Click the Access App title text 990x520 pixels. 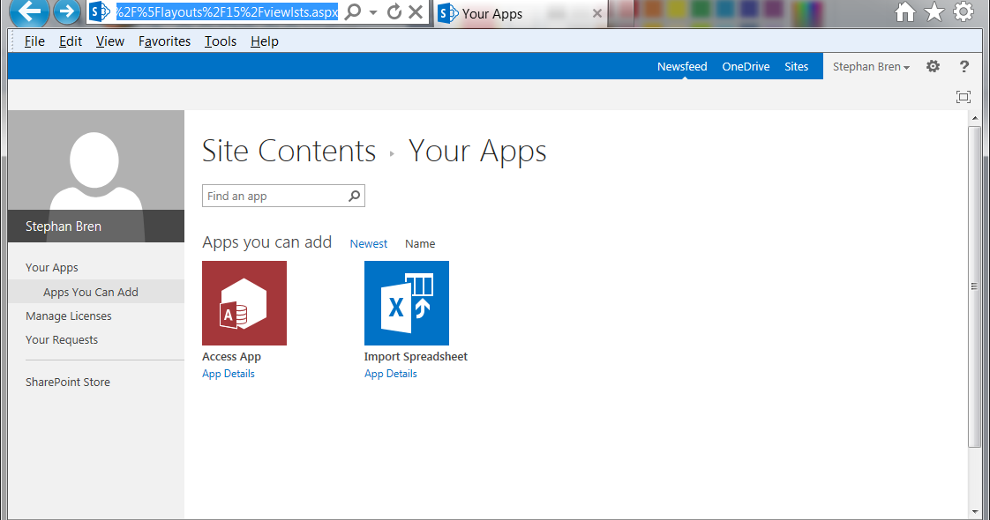(231, 357)
